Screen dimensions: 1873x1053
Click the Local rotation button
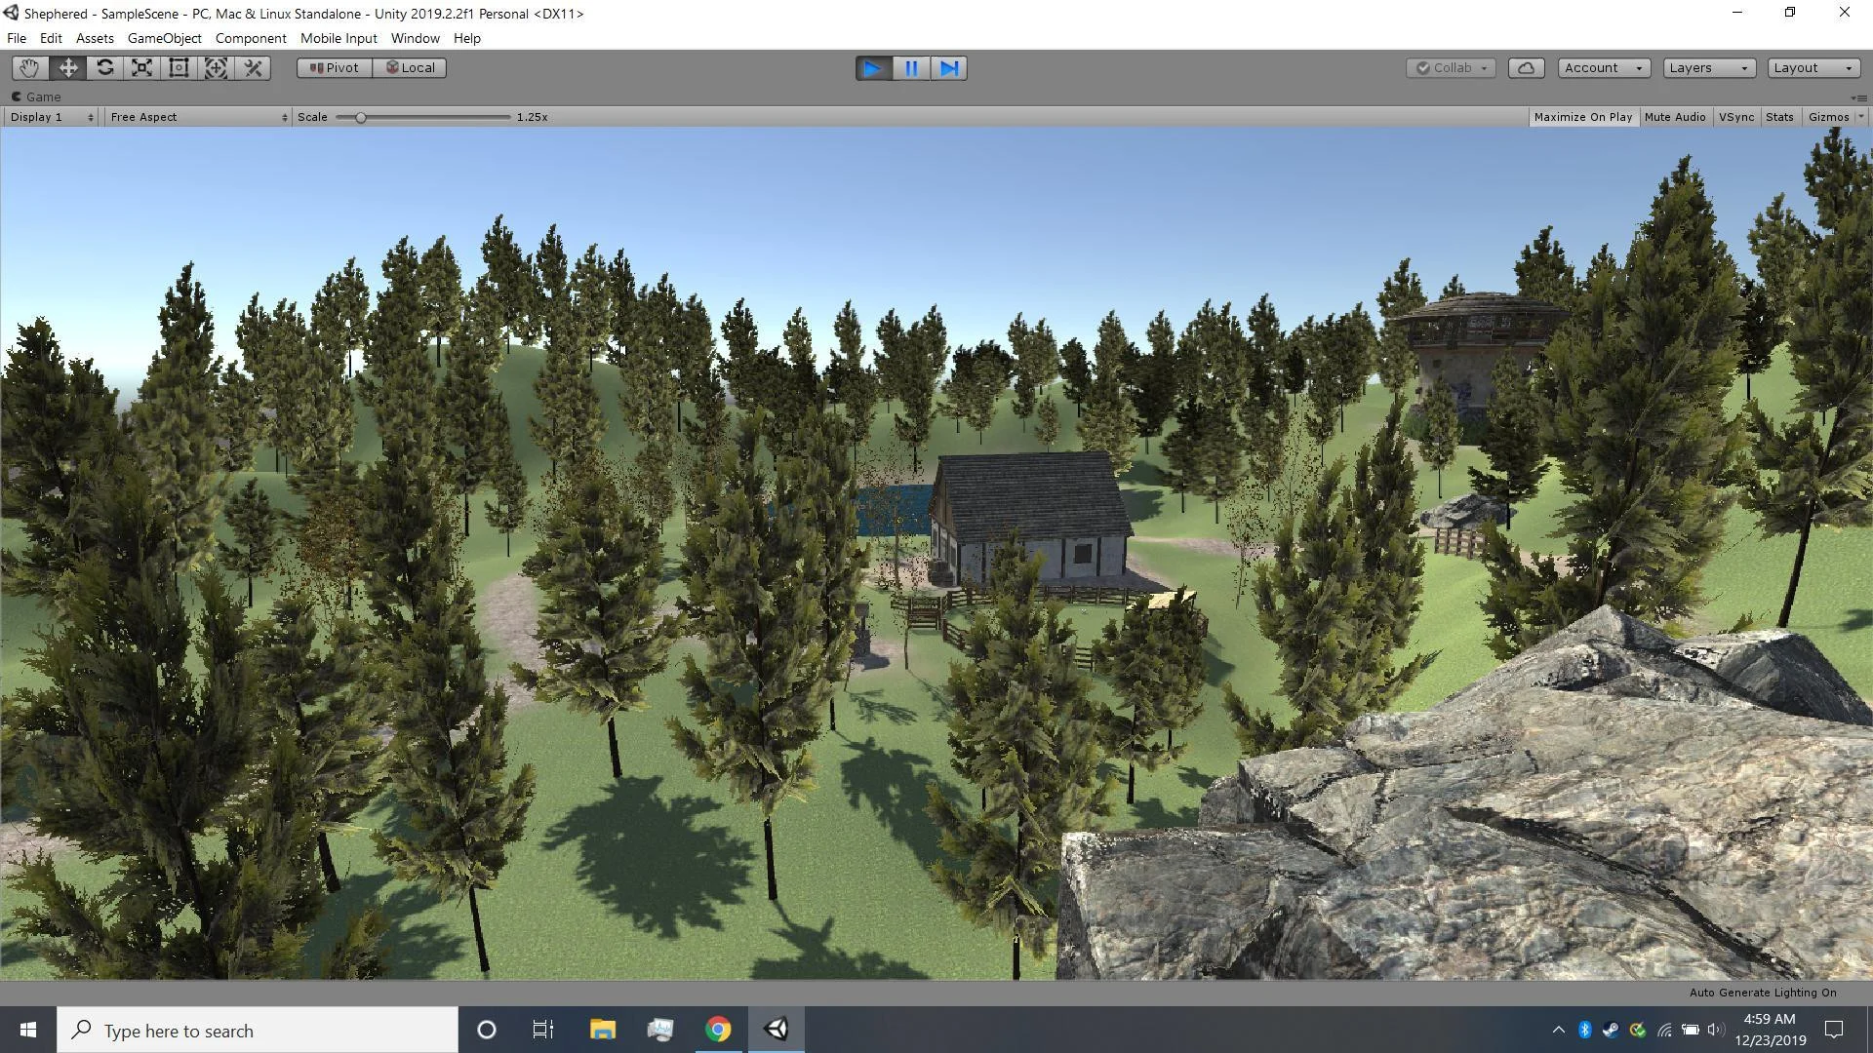tap(410, 67)
